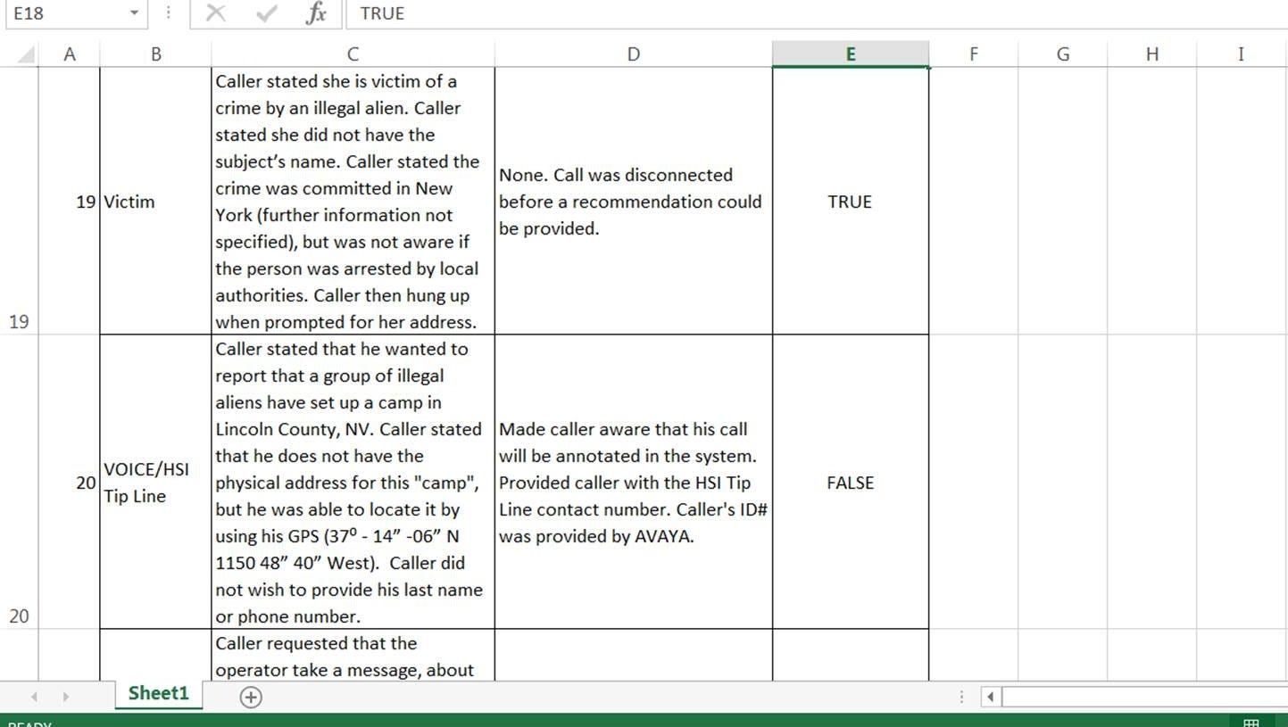Image resolution: width=1288 pixels, height=727 pixels.
Task: Select column C by its header
Action: [353, 54]
